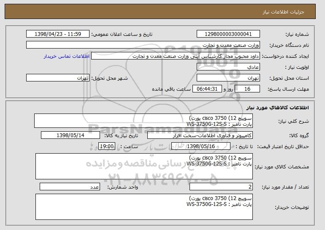Select the تاریخ نیاز به کالا field 1398/05/14

pos(70,135)
